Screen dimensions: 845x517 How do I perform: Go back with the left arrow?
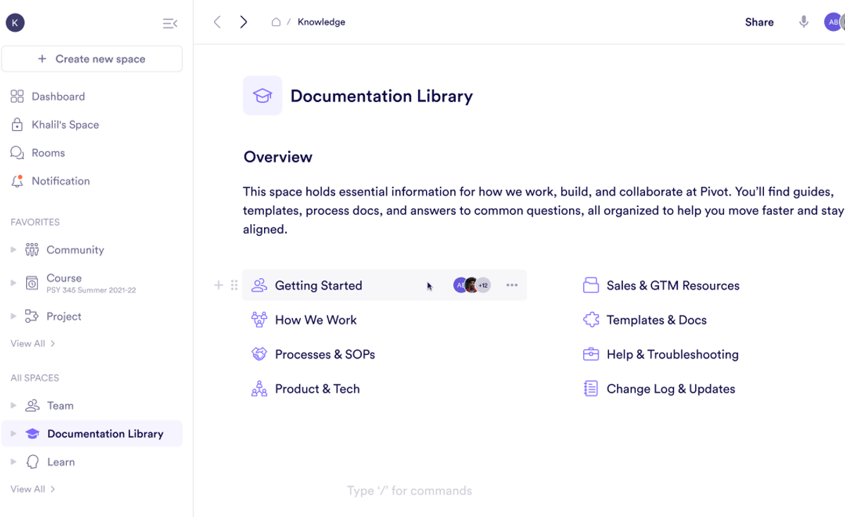[x=218, y=22]
